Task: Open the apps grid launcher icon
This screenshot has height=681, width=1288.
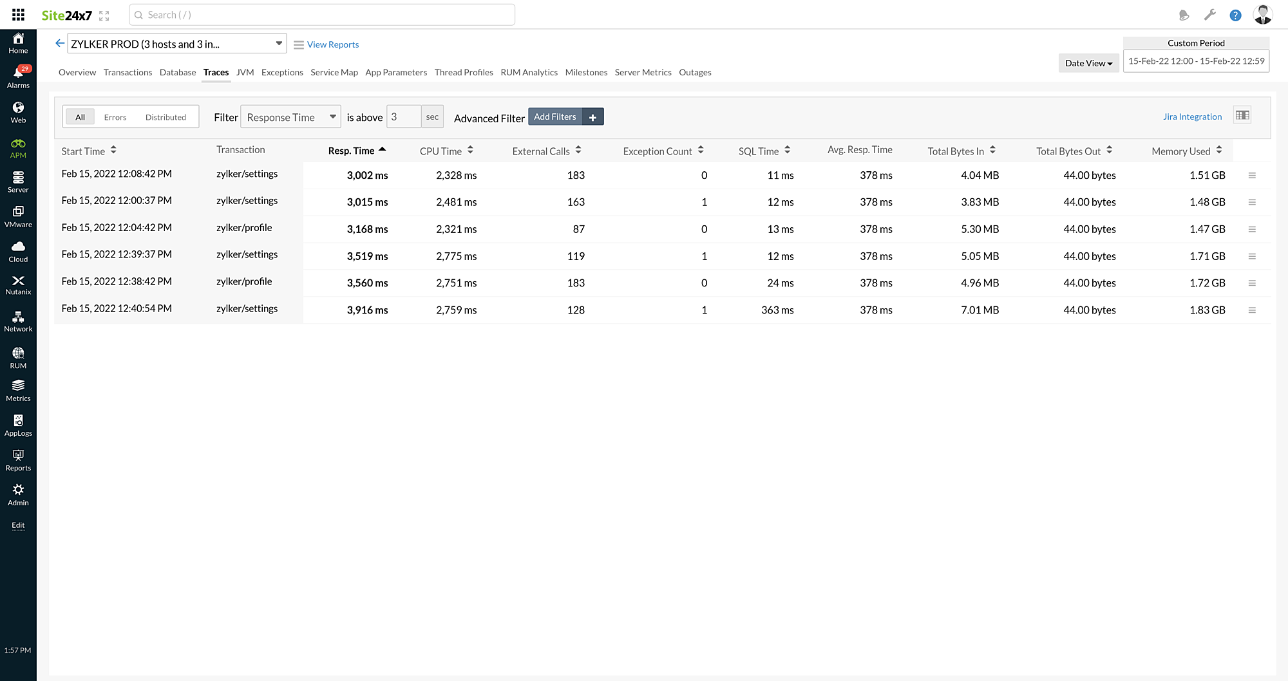Action: click(18, 15)
